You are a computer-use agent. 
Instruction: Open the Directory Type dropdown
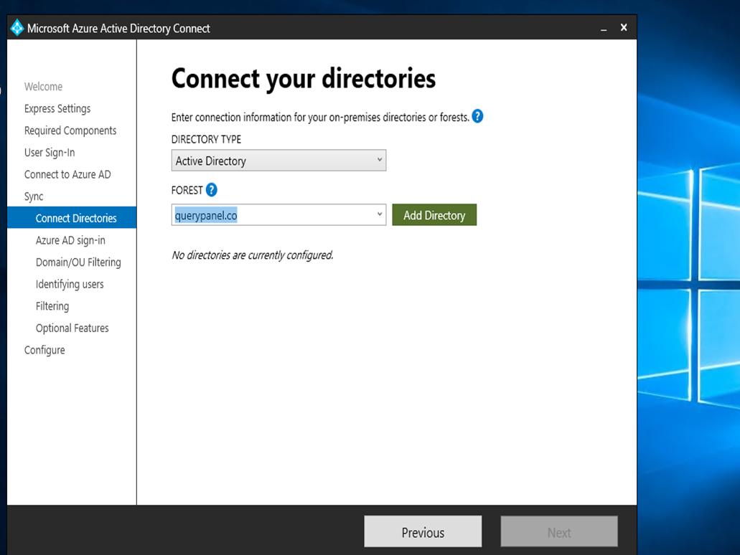click(278, 161)
